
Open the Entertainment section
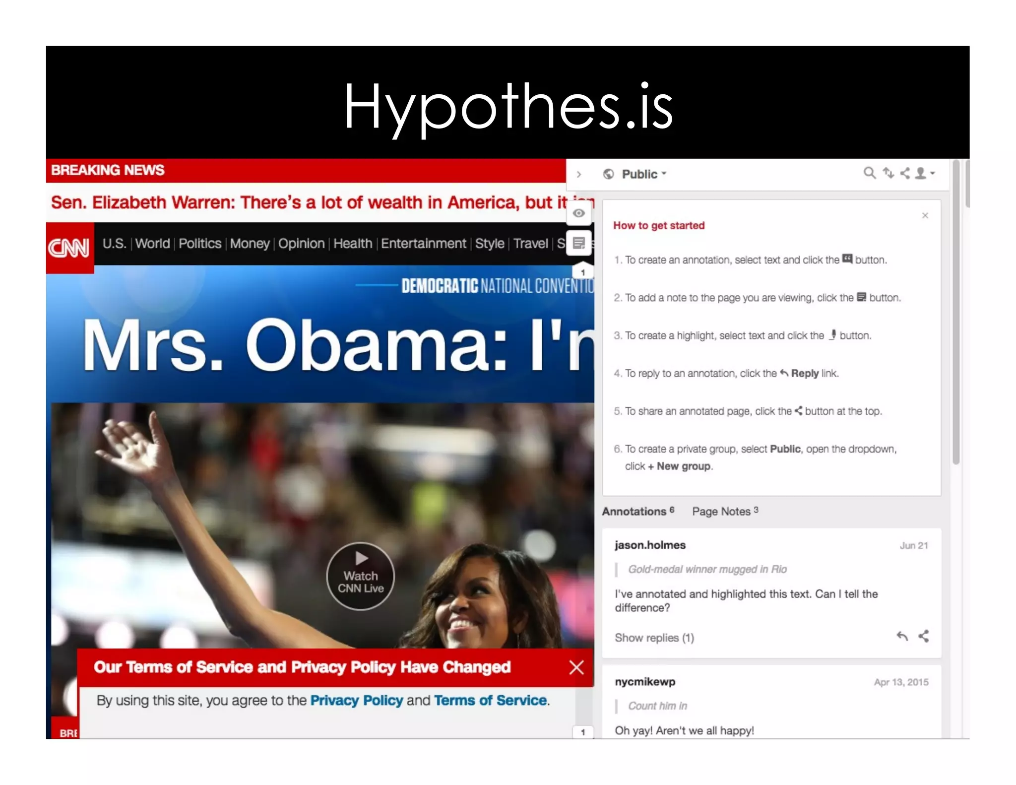(424, 244)
